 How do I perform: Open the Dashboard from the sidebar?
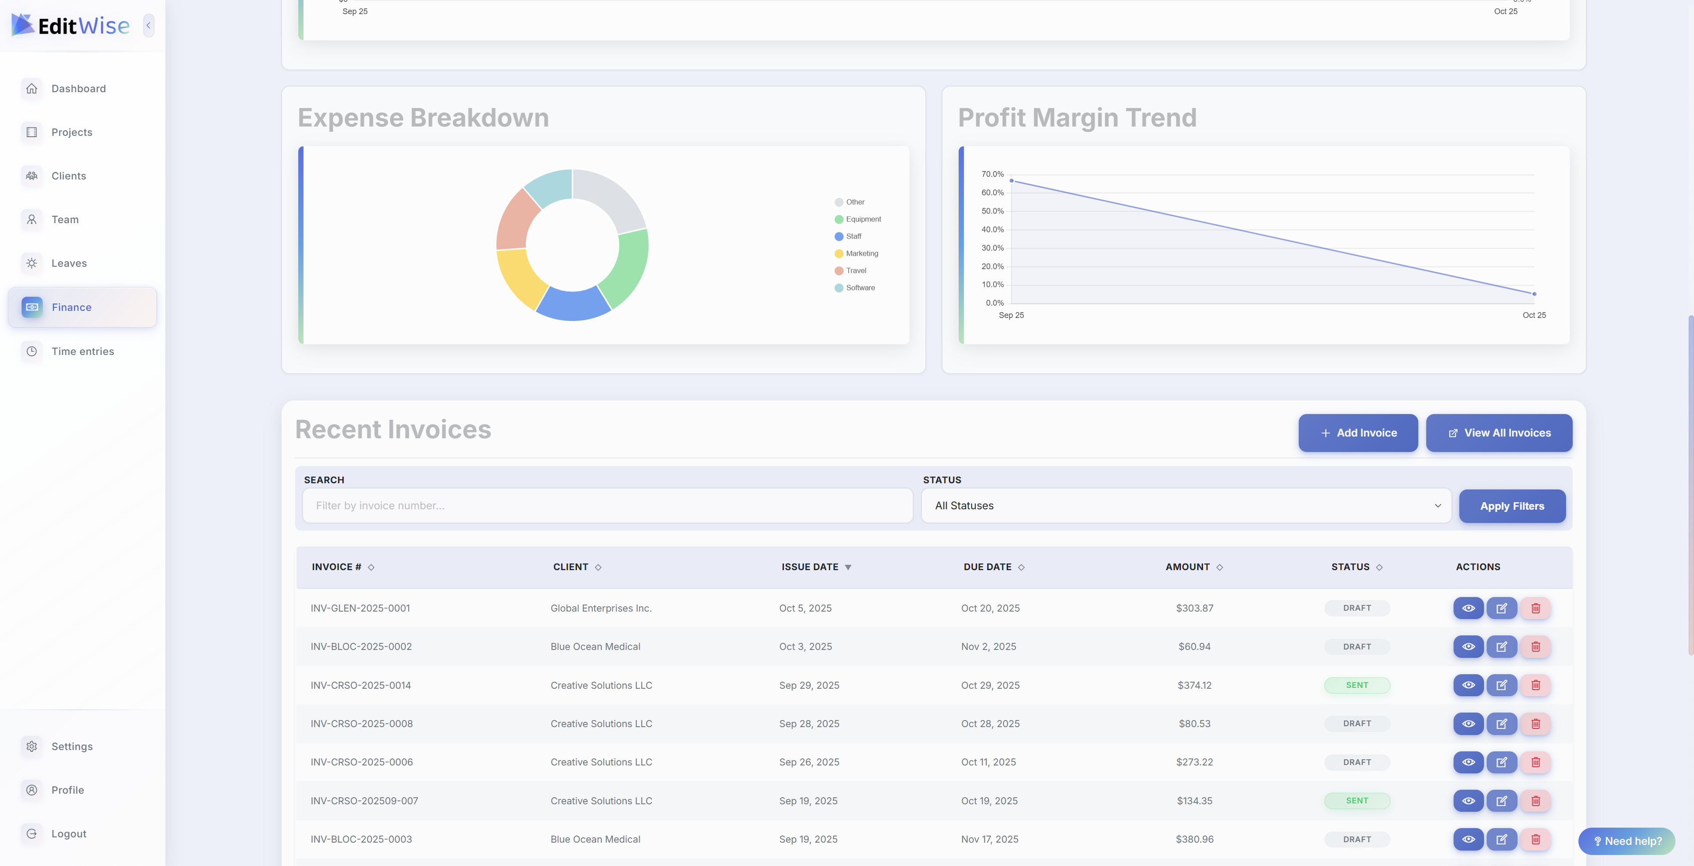tap(78, 88)
